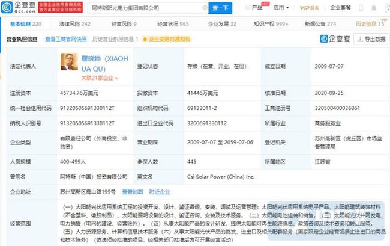Select industry value 商务服务业
The width and height of the screenshot is (390, 246).
[328, 123]
